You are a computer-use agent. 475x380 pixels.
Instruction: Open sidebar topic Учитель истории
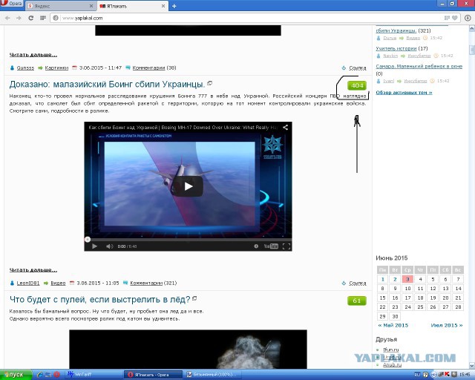(396, 48)
